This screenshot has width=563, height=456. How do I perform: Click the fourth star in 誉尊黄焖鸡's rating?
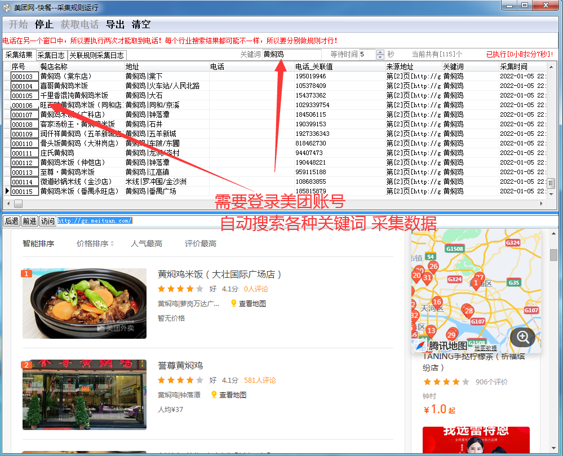click(190, 380)
